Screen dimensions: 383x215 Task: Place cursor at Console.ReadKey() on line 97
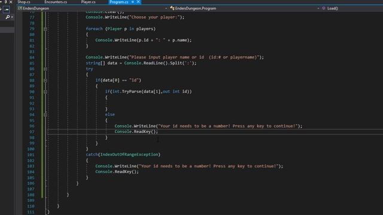point(136,131)
